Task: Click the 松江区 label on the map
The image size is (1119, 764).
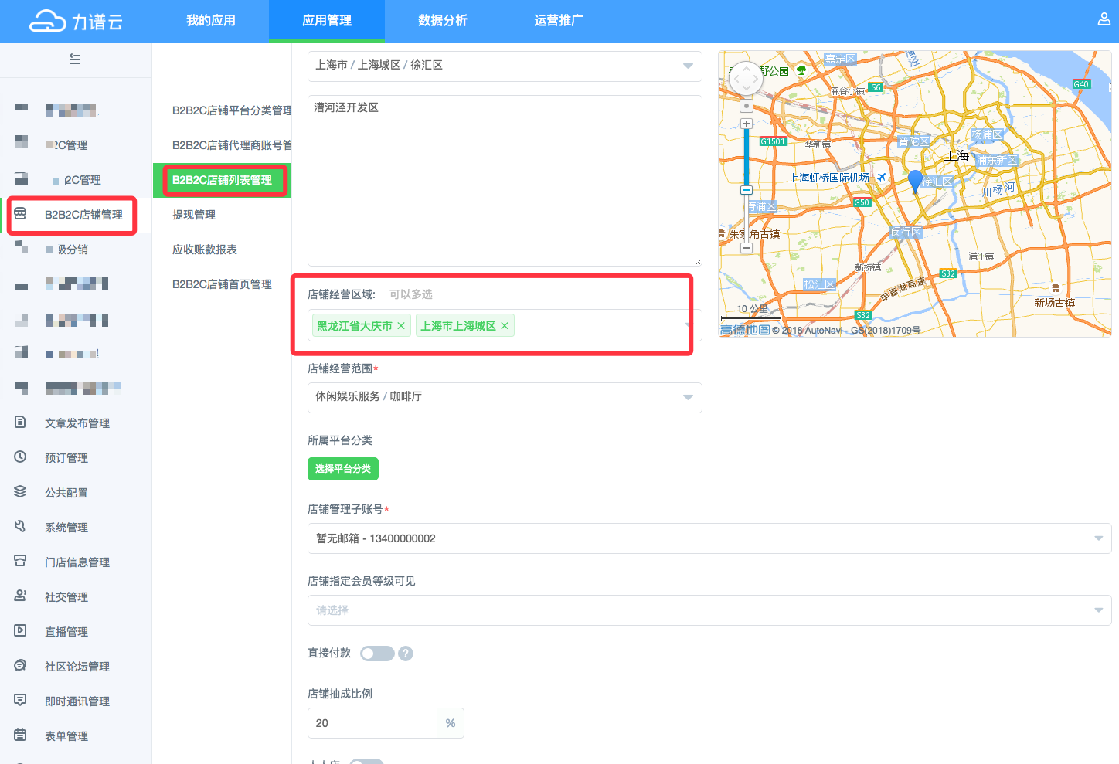Action: pyautogui.click(x=819, y=284)
